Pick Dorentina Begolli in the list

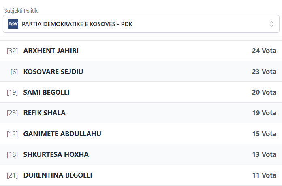pos(58,175)
